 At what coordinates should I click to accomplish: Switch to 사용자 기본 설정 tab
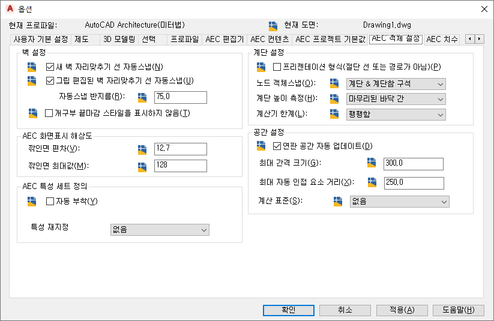(x=41, y=40)
